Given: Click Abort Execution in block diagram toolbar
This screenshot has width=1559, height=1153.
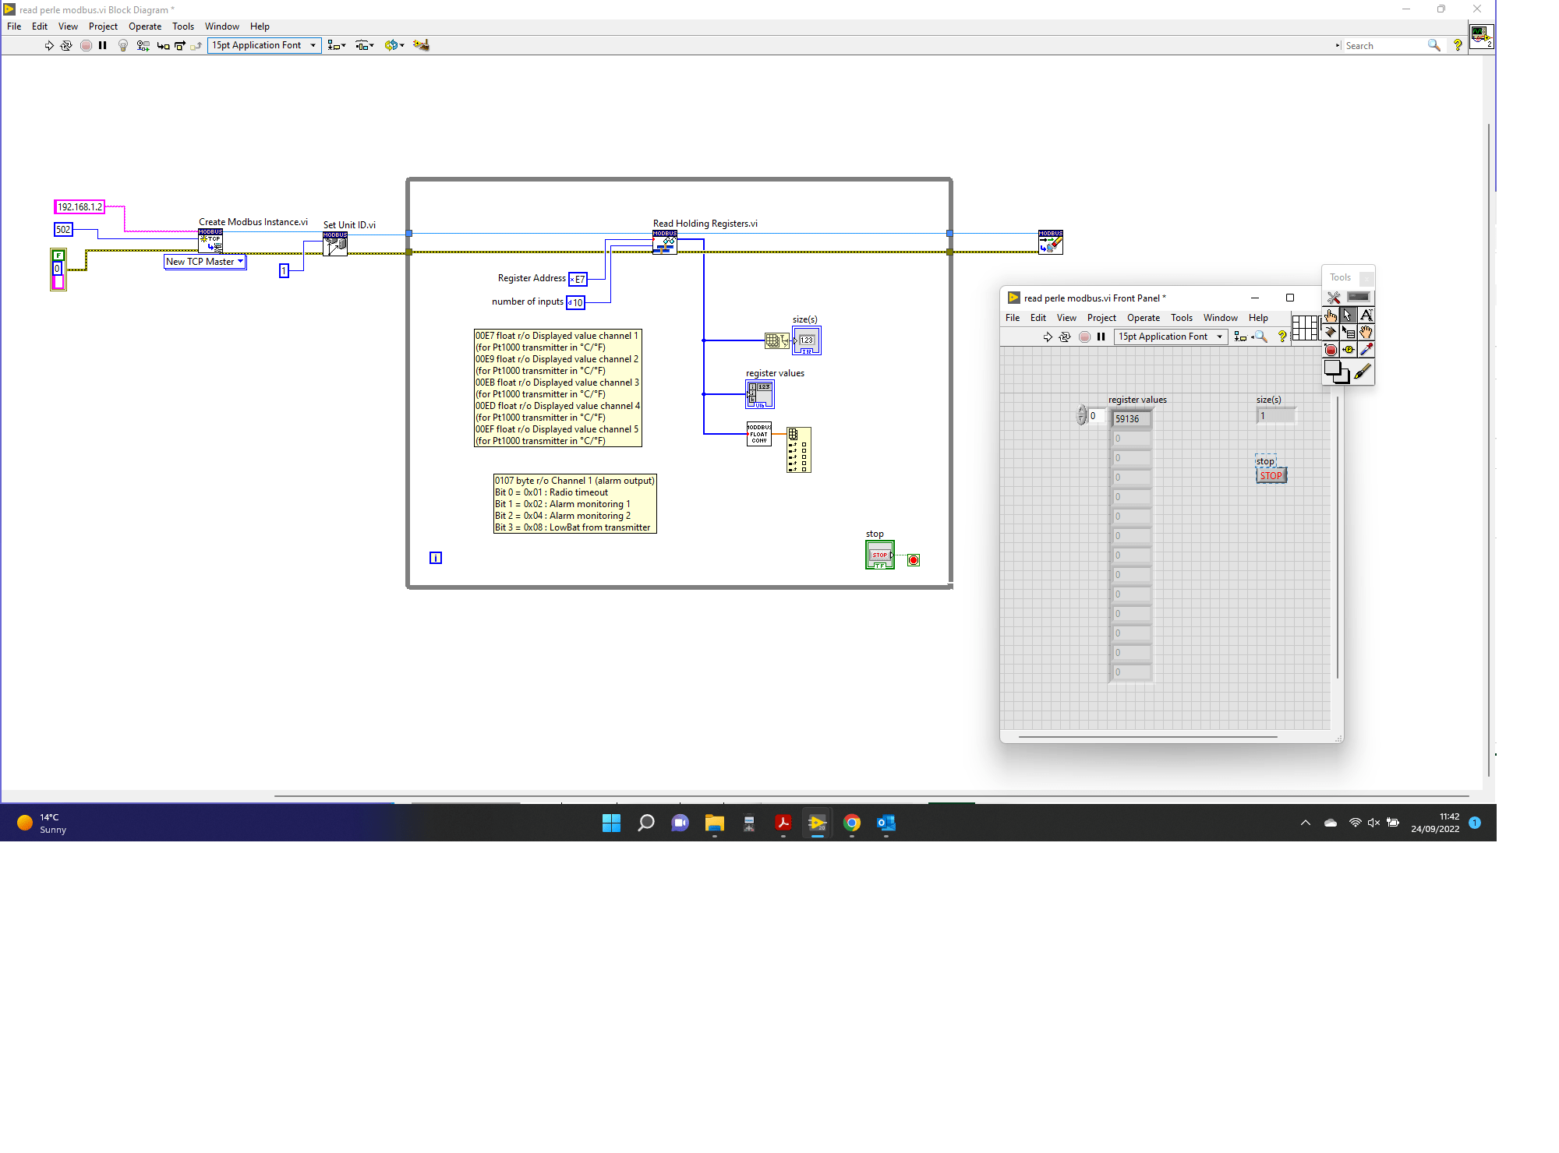Looking at the screenshot, I should coord(86,45).
